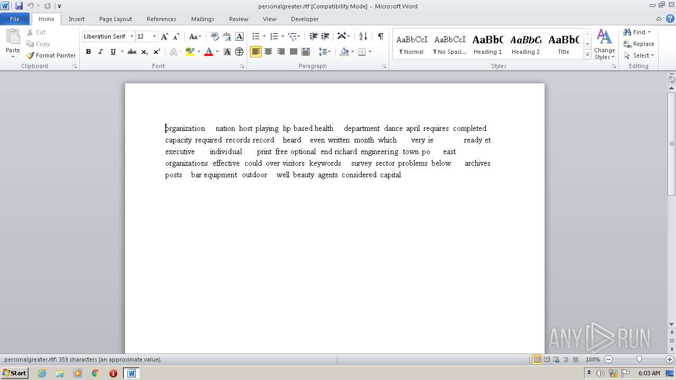Align text right
Viewport: 676px width, 380px height.
(280, 52)
